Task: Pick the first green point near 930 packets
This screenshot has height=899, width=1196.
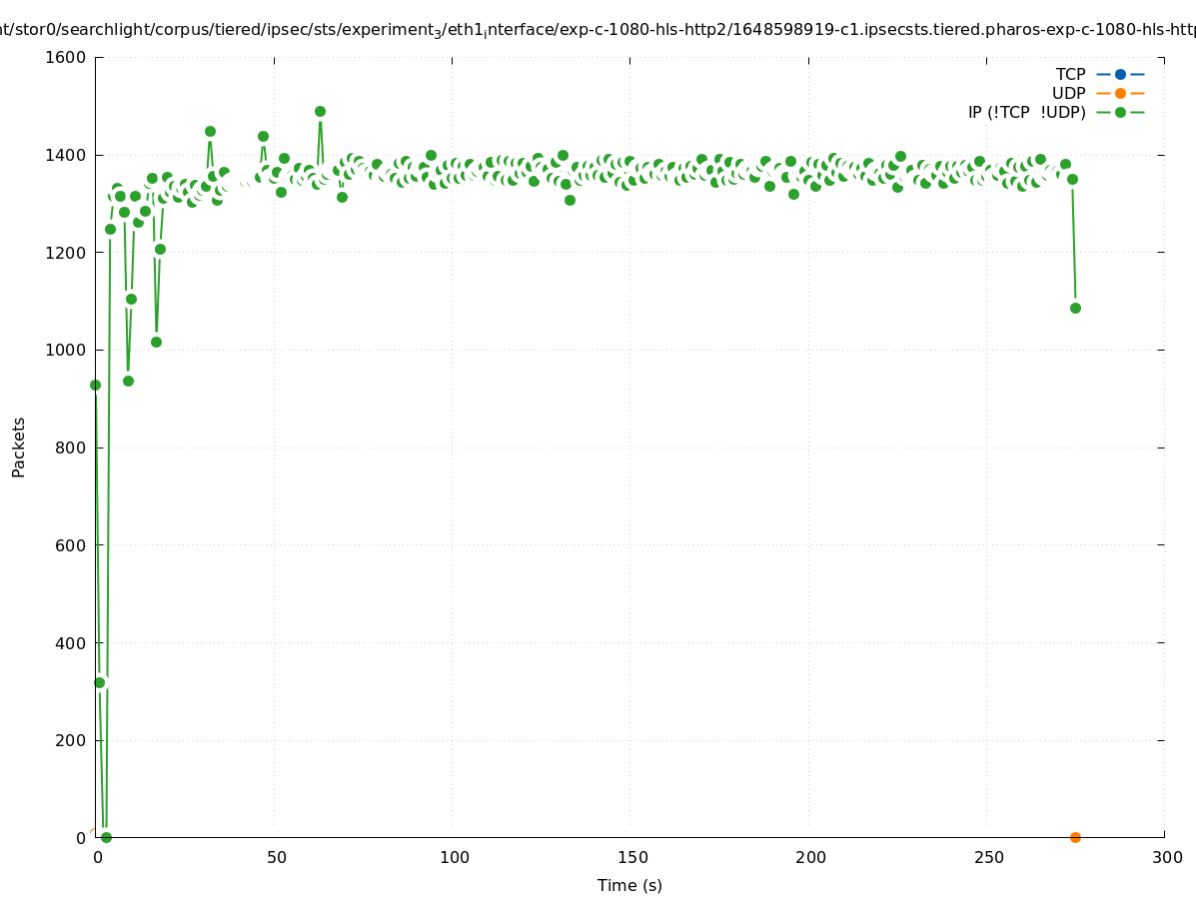Action: coord(96,385)
